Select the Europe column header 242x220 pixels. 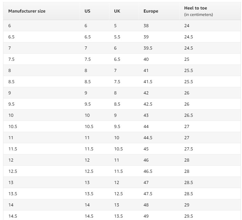tap(151, 11)
